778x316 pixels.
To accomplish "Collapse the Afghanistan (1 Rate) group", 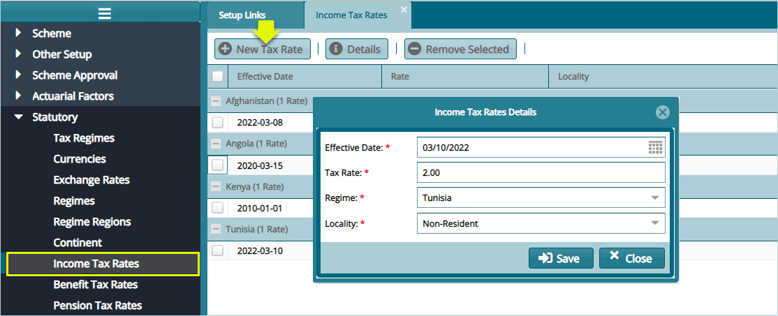I will click(216, 101).
